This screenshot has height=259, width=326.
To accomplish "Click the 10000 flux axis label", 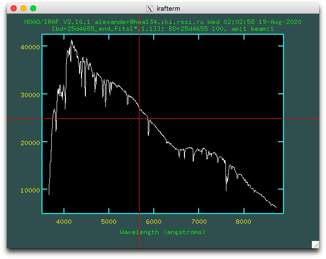I will [x=30, y=190].
